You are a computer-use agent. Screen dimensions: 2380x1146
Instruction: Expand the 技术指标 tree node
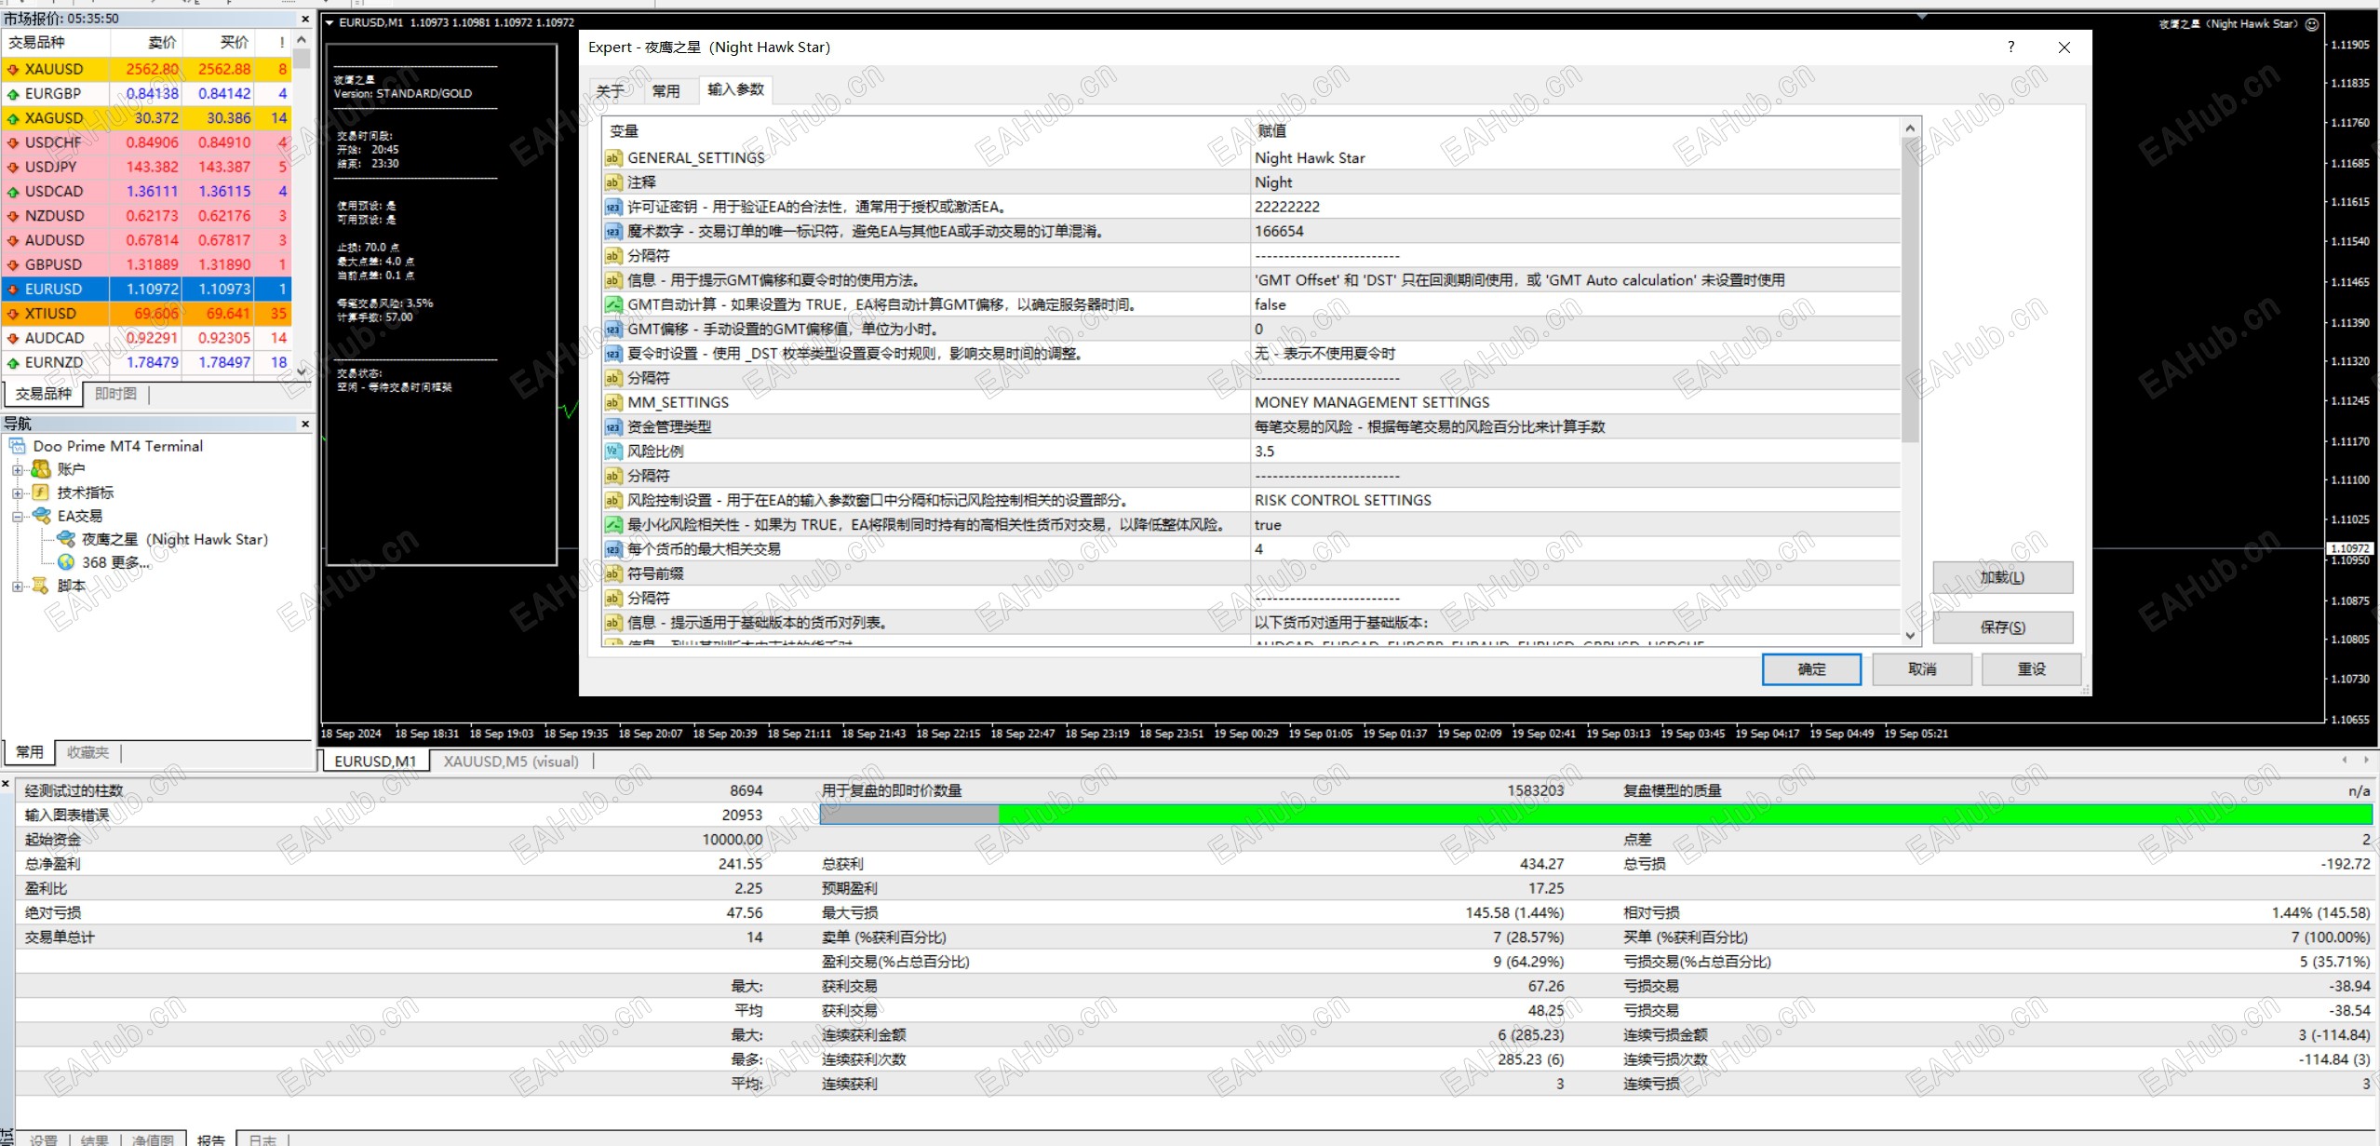(17, 493)
